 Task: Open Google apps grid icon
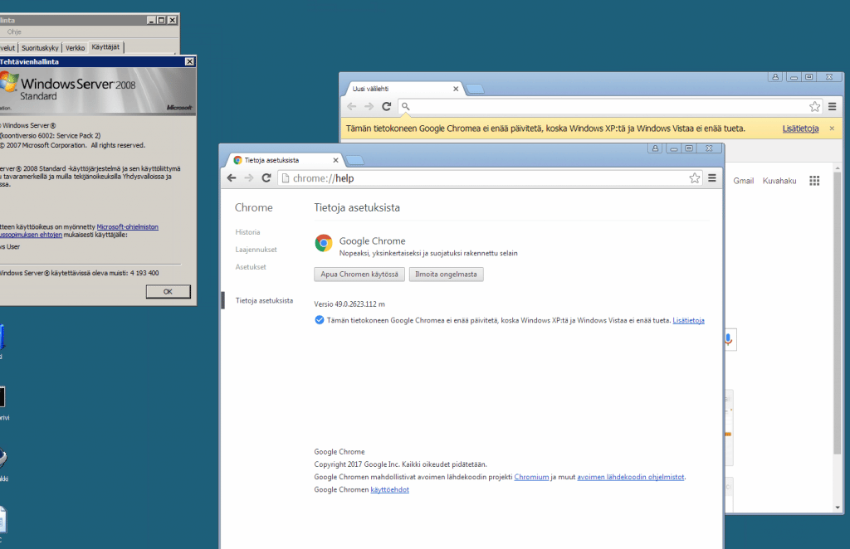[x=814, y=181]
